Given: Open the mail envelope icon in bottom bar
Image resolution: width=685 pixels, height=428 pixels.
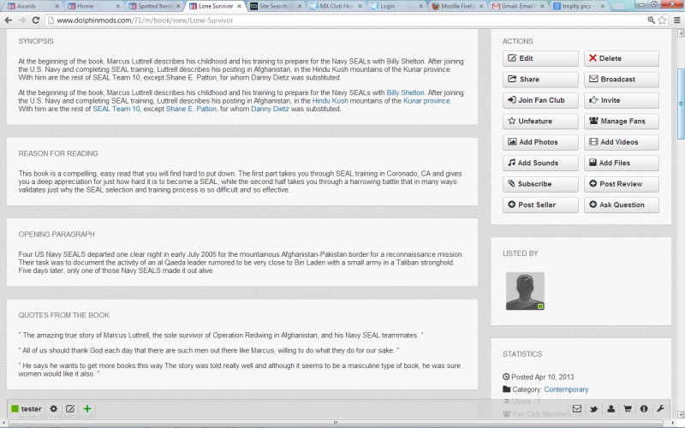Looking at the screenshot, I should point(577,409).
